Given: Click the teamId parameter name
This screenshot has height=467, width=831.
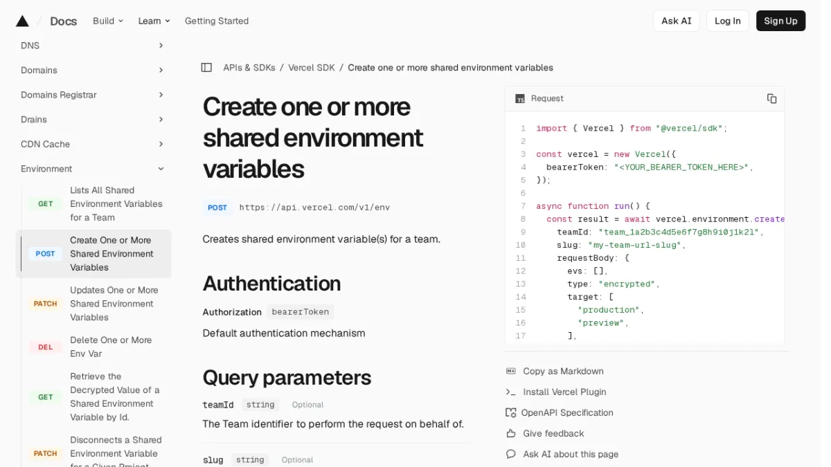Looking at the screenshot, I should coord(218,405).
